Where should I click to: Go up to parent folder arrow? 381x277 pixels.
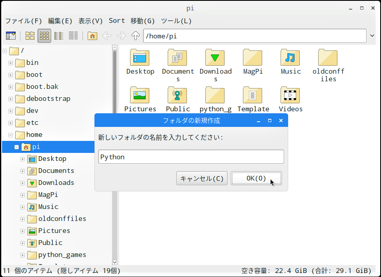coord(136,36)
